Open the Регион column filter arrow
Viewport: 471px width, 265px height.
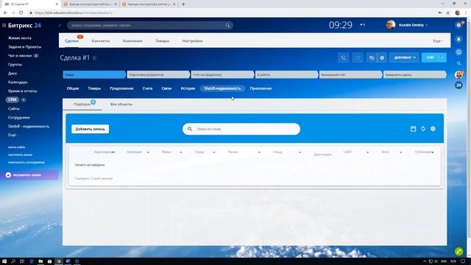(x=259, y=152)
